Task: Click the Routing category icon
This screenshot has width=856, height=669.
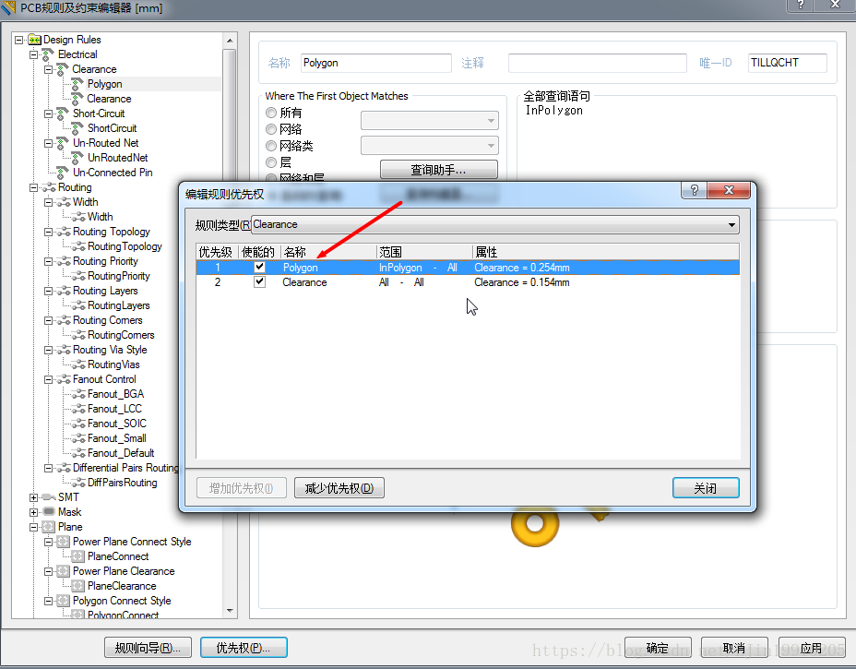Action: [x=49, y=187]
